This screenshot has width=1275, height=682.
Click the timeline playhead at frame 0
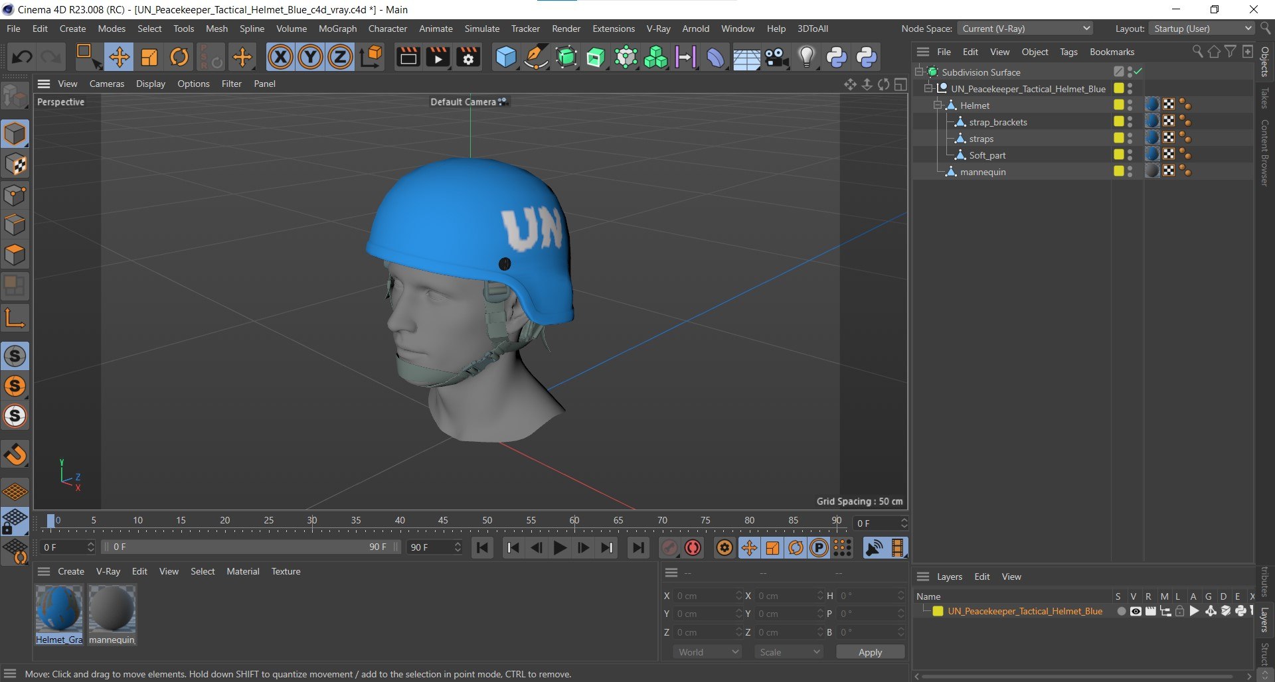point(50,521)
